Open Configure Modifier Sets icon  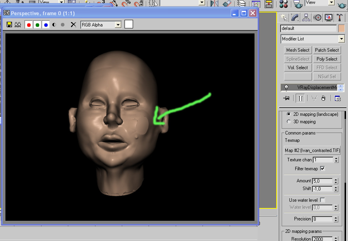click(x=338, y=98)
